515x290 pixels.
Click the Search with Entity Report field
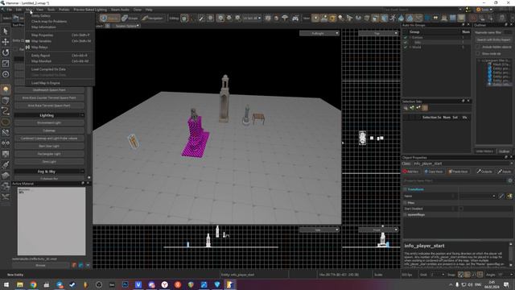(493, 39)
